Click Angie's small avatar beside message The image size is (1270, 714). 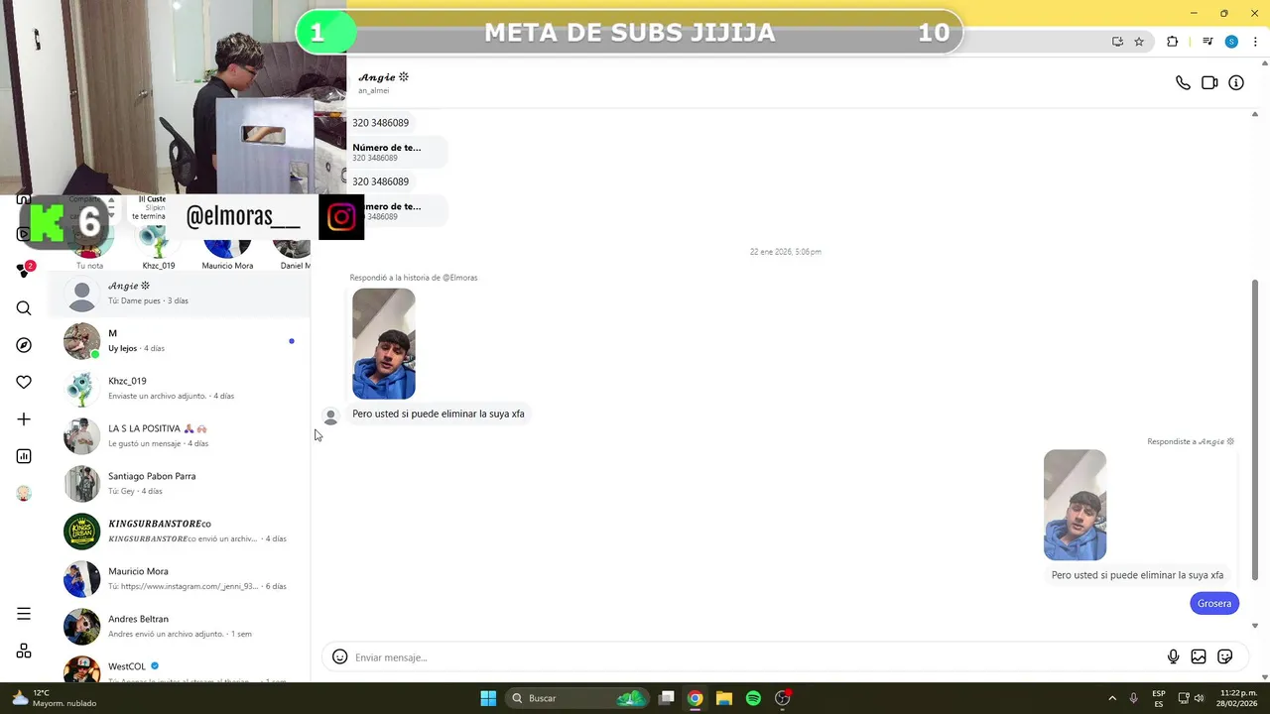[x=330, y=416]
